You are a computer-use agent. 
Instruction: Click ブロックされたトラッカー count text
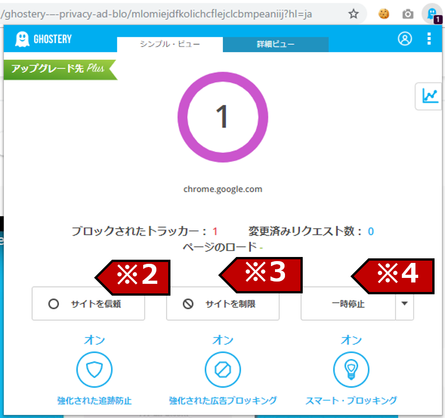145,231
